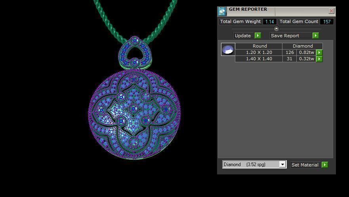Select the round gem thumbnail

(228, 50)
